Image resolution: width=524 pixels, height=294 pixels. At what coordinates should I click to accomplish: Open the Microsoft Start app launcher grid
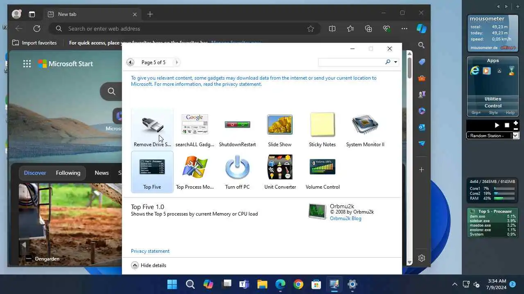(27, 63)
